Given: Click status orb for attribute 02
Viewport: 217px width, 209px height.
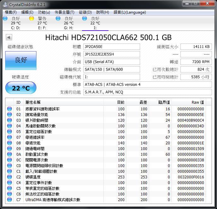Looking at the screenshot, I should click(x=9, y=114).
